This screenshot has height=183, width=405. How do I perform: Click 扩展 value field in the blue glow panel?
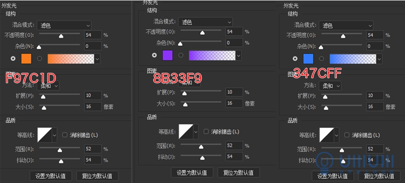(x=375, y=95)
